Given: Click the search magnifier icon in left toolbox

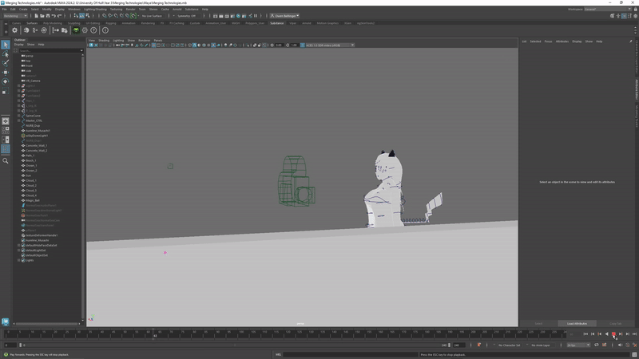Looking at the screenshot, I should [x=5, y=160].
